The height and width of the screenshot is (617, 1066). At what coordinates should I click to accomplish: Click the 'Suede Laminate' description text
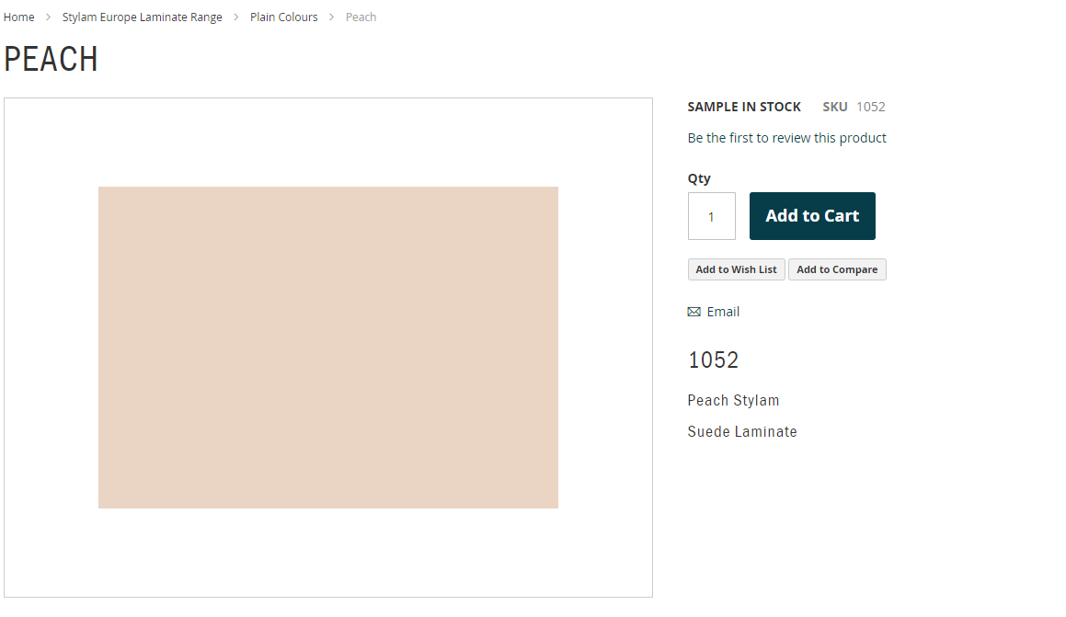(x=742, y=431)
